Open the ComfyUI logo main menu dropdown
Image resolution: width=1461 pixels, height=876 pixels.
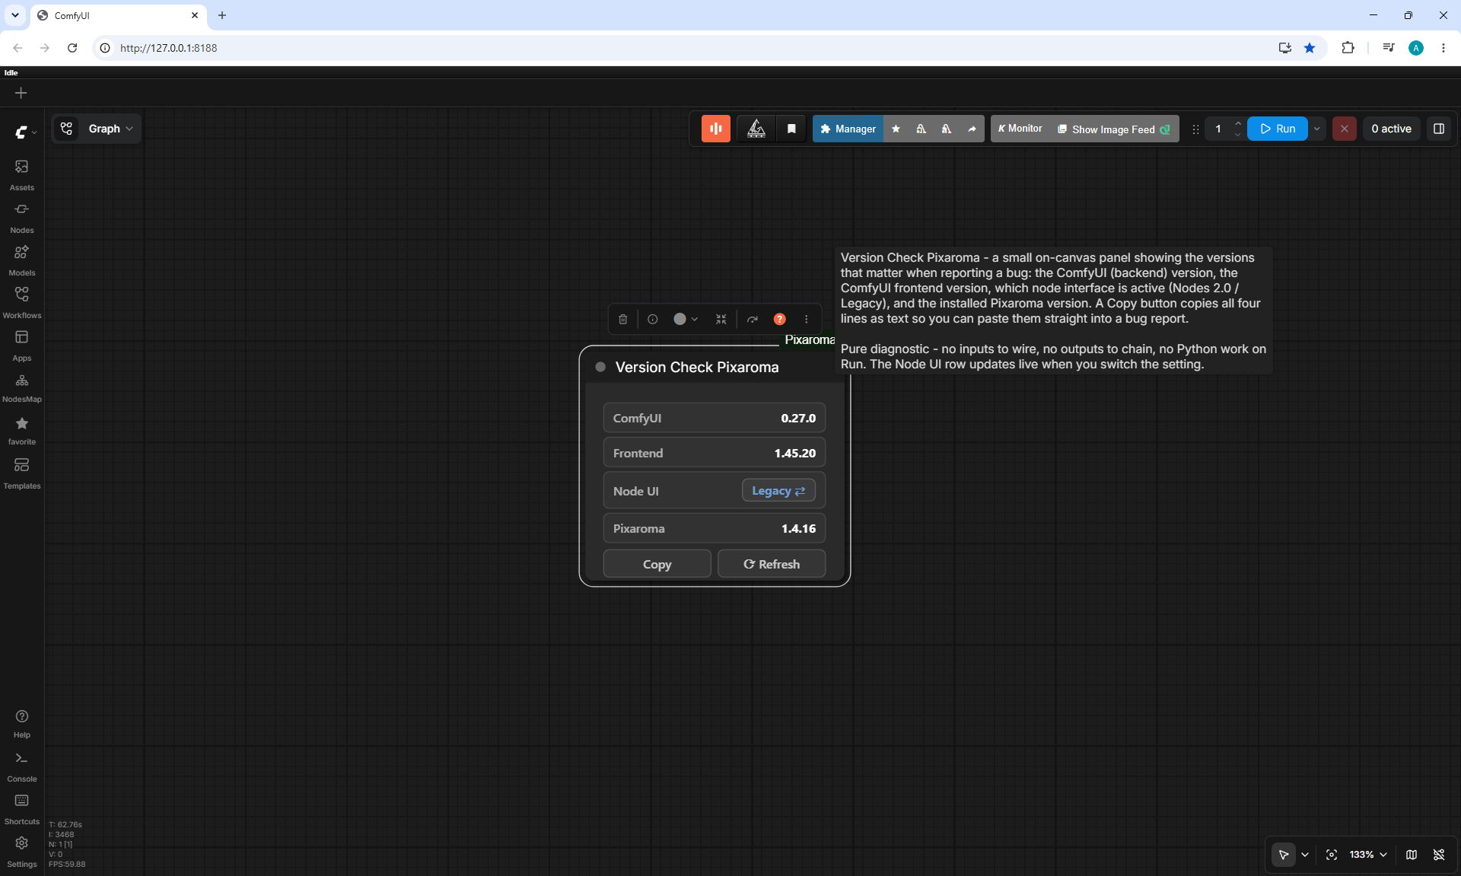tap(25, 132)
